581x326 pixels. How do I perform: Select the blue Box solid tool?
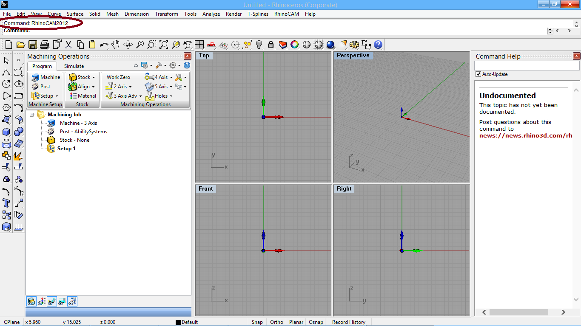coord(6,132)
